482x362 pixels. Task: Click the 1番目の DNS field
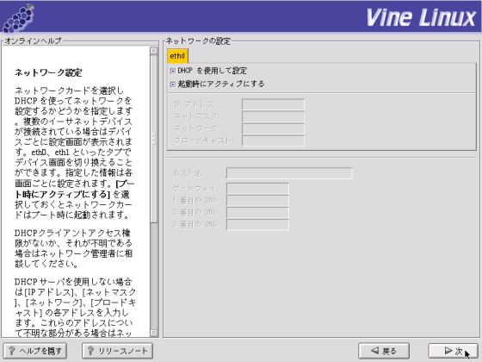coord(257,200)
